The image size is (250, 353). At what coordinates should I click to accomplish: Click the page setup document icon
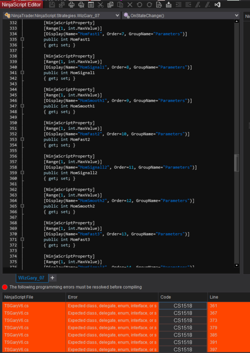tap(91, 4)
